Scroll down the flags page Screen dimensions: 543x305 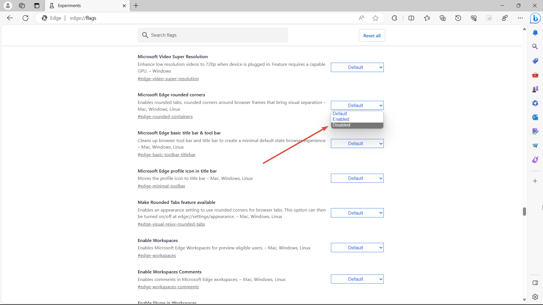coord(524,300)
